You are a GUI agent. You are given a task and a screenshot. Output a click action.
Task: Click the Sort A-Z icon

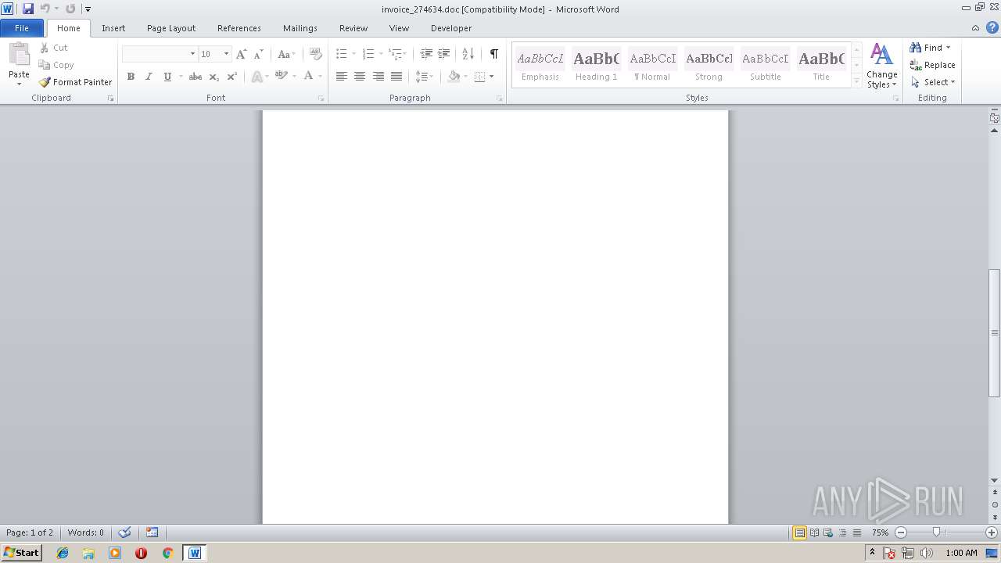click(468, 54)
